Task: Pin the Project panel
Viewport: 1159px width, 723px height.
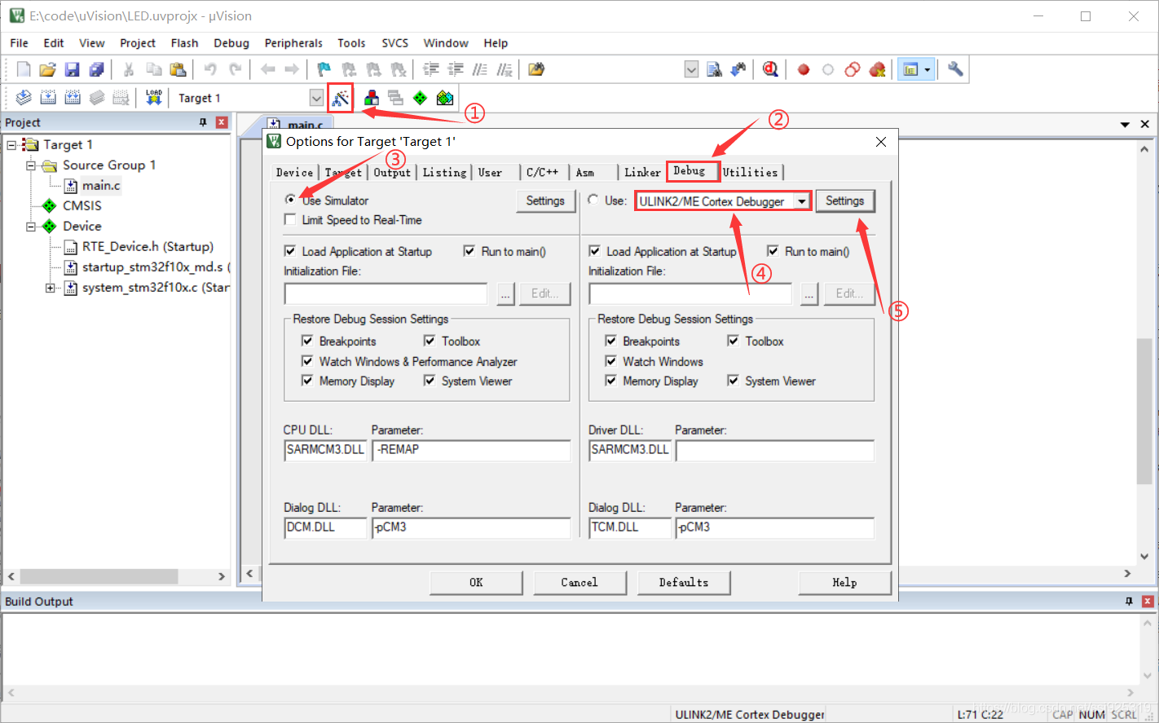Action: pyautogui.click(x=203, y=122)
